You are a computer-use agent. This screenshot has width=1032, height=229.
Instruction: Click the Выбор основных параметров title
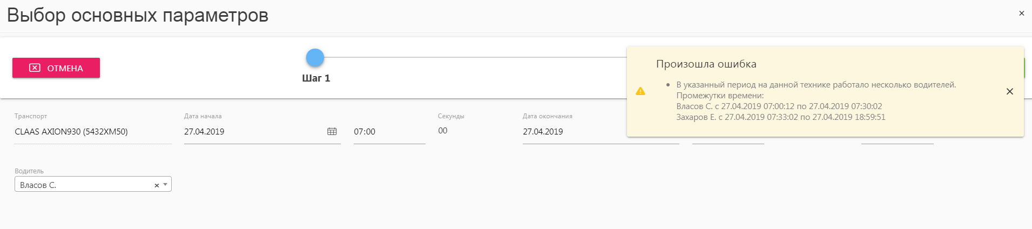(137, 15)
